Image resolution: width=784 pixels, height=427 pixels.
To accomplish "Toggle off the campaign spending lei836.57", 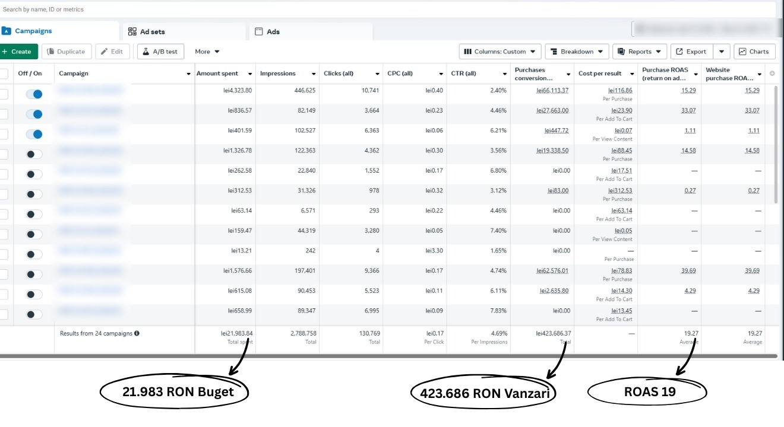I will pyautogui.click(x=34, y=114).
